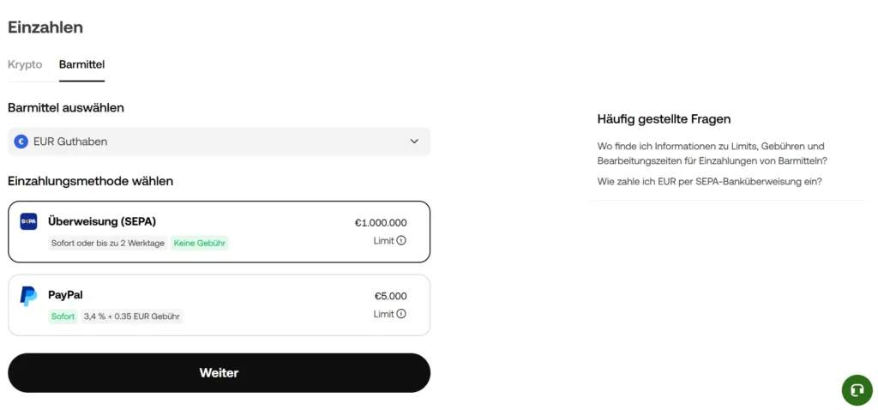878x410 pixels.
Task: Click the €1.000.000 SEPA limit amount
Action: 381,223
